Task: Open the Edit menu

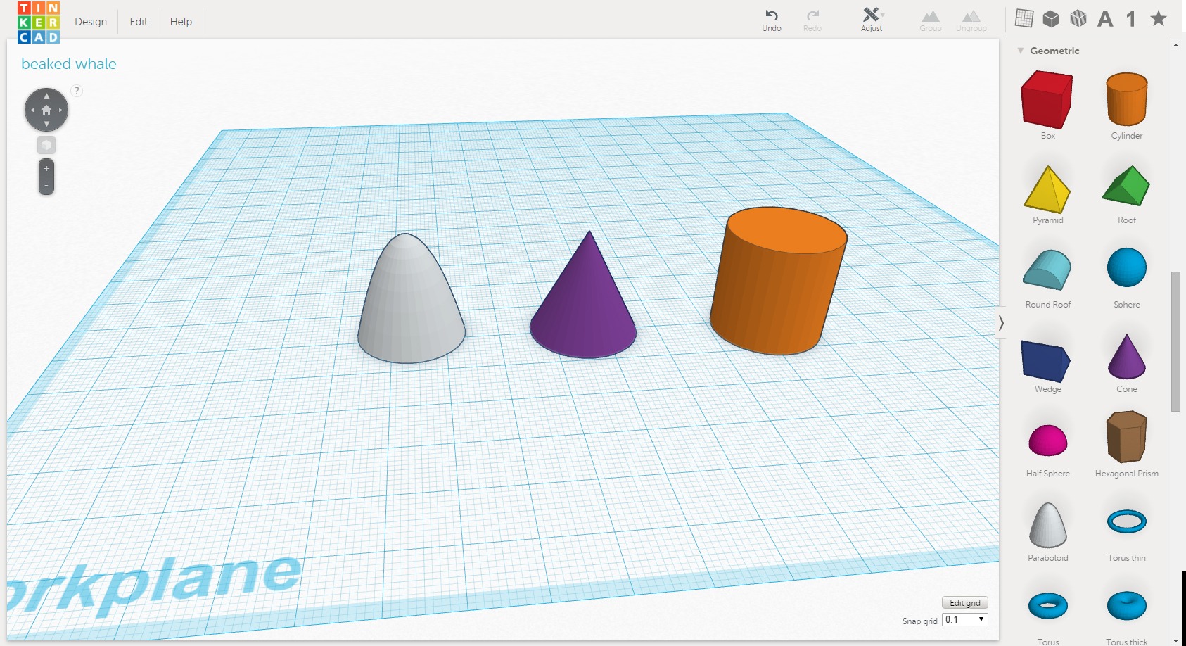Action: (139, 22)
